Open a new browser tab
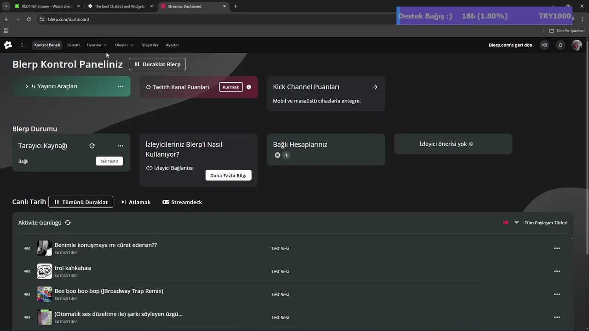589x331 pixels. (x=236, y=6)
